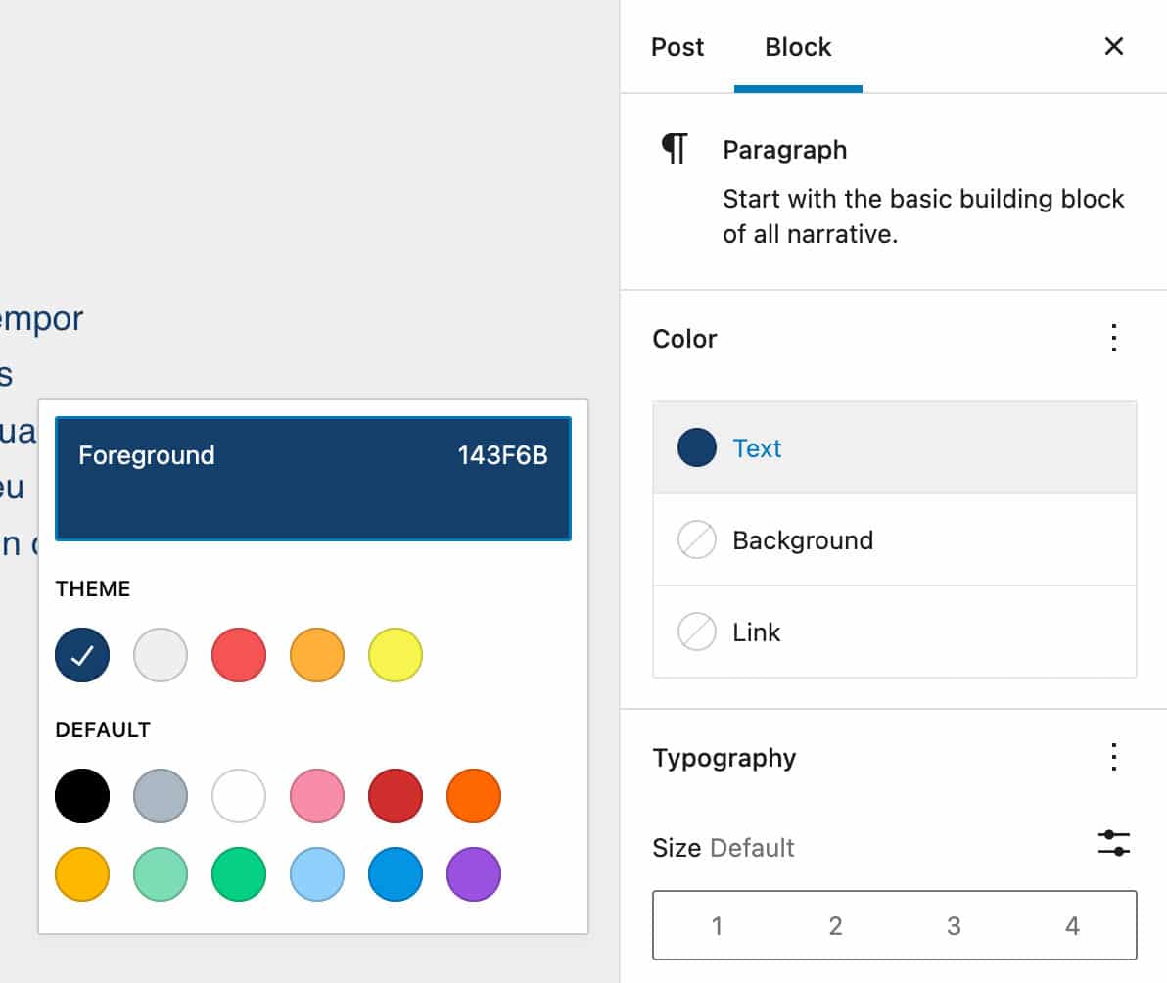
Task: Select the pink default color swatch
Action: point(316,796)
